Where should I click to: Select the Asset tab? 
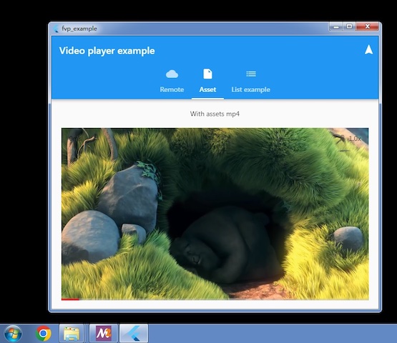[x=207, y=81]
